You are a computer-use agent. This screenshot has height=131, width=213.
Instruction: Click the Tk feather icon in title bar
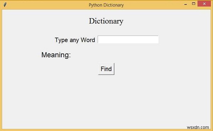pyautogui.click(x=5, y=5)
